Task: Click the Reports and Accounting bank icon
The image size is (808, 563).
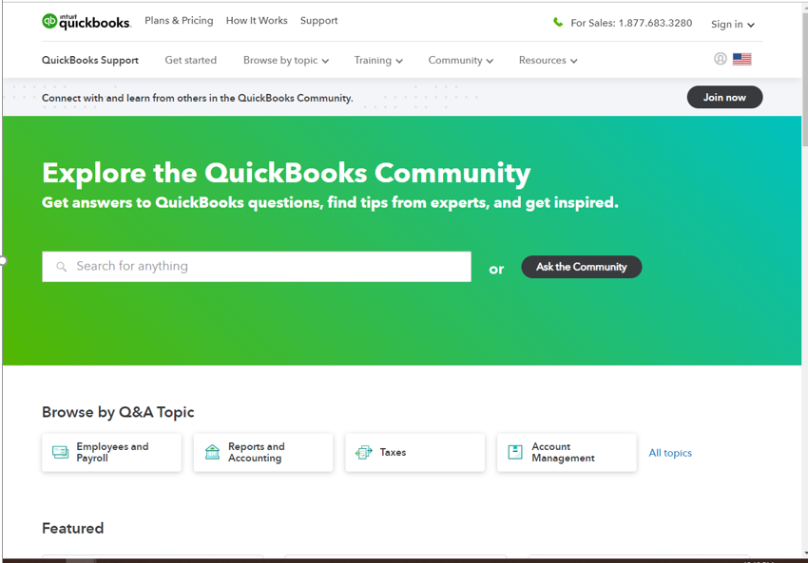Action: 212,452
